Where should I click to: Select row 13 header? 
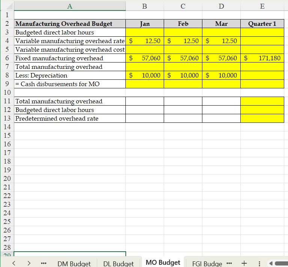(7, 118)
